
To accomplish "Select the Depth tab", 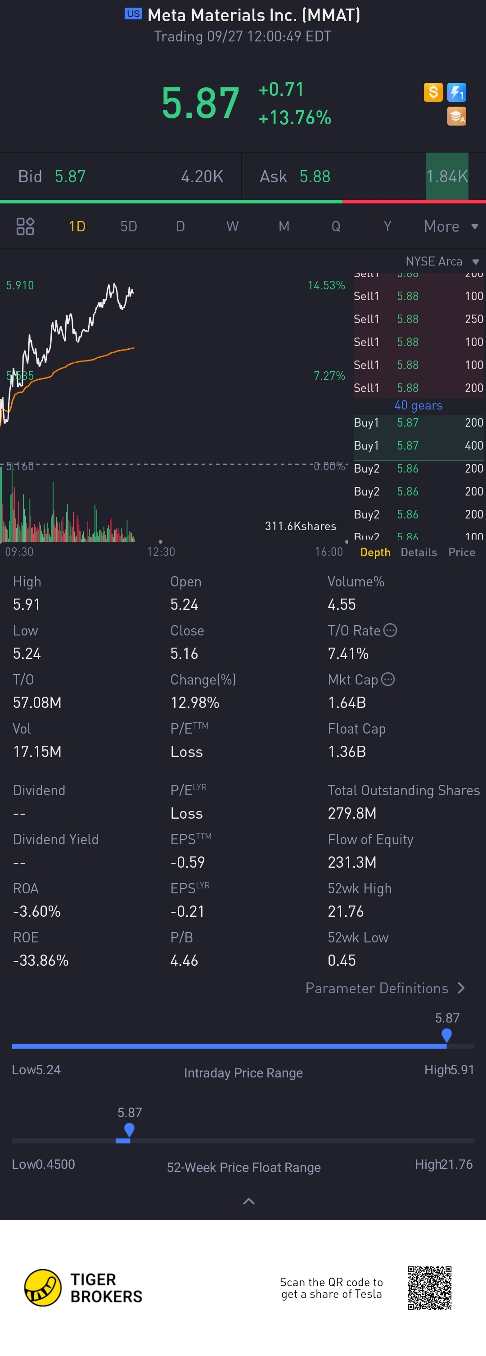I will (375, 552).
